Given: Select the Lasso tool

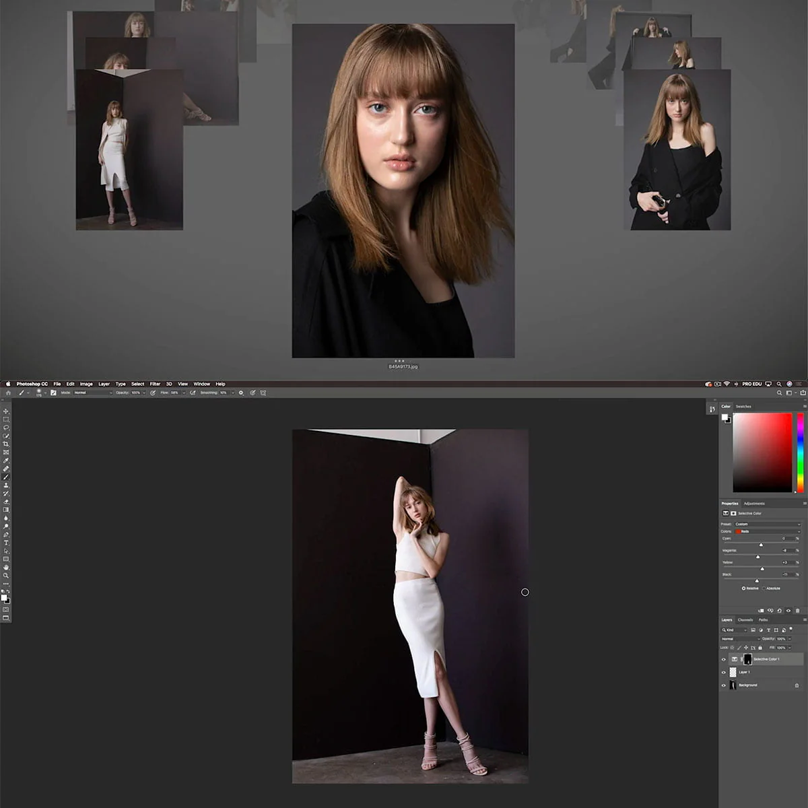Looking at the screenshot, I should click(x=7, y=426).
